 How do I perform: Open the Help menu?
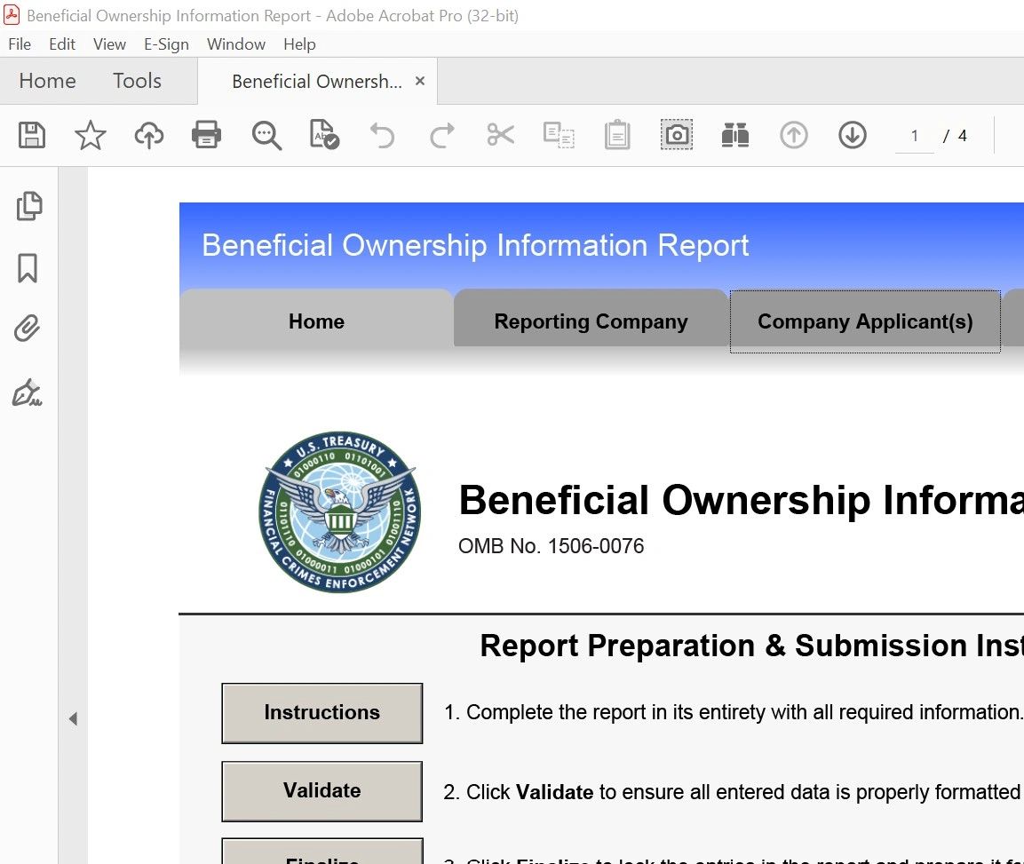click(299, 44)
